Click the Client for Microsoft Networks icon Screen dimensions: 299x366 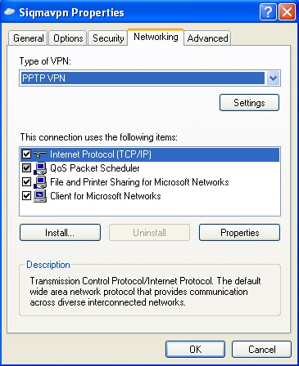[x=40, y=196]
